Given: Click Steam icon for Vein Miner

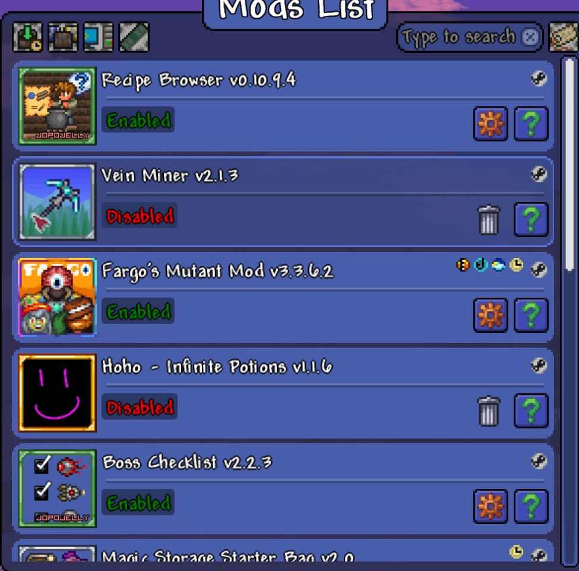Looking at the screenshot, I should 539,174.
